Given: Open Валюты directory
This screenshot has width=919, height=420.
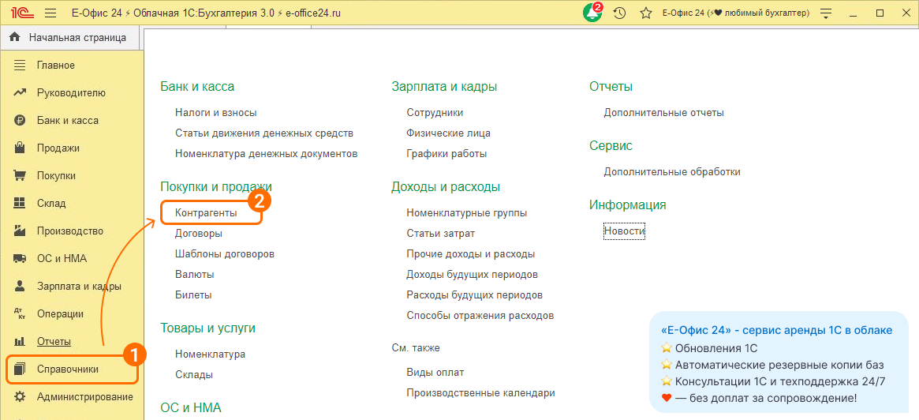Looking at the screenshot, I should click(x=195, y=275).
